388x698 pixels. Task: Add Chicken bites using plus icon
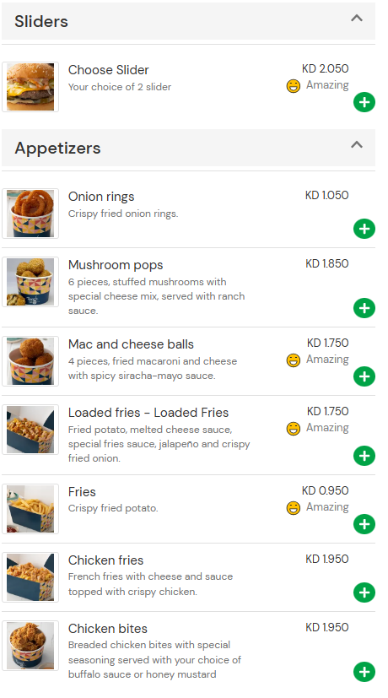[364, 672]
